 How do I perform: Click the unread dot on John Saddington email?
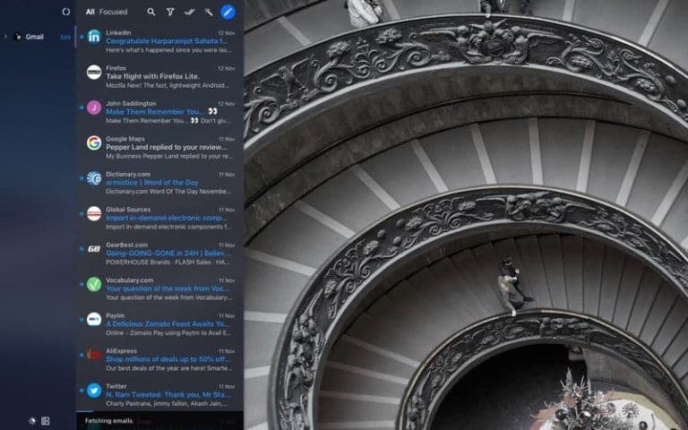pyautogui.click(x=82, y=107)
